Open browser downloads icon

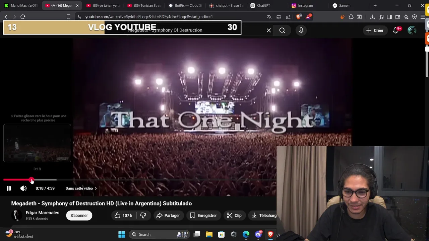[x=372, y=17]
